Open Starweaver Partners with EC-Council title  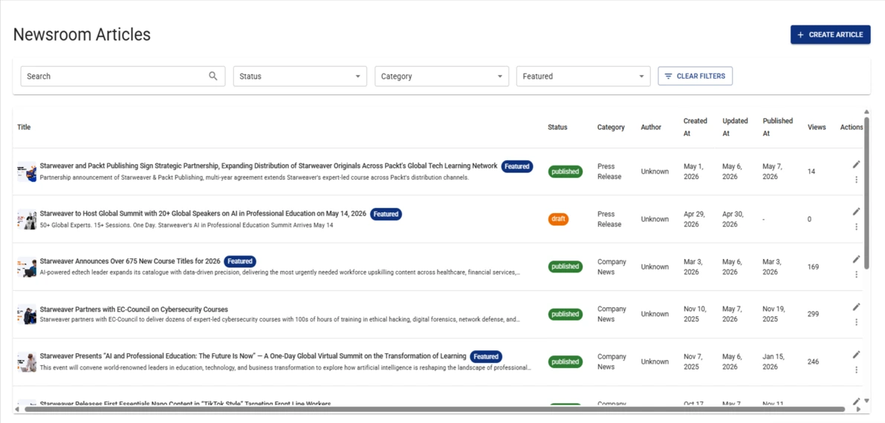134,309
